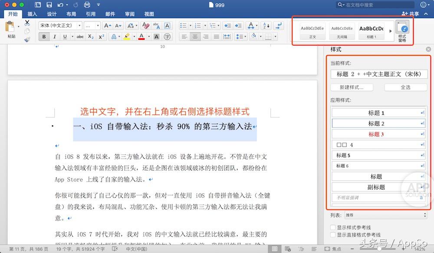
Task: Toggle 焦点 focus mode in the status bar
Action: tap(333, 249)
